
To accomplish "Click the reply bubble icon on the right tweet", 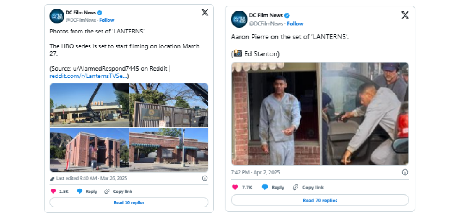I will pos(265,187).
